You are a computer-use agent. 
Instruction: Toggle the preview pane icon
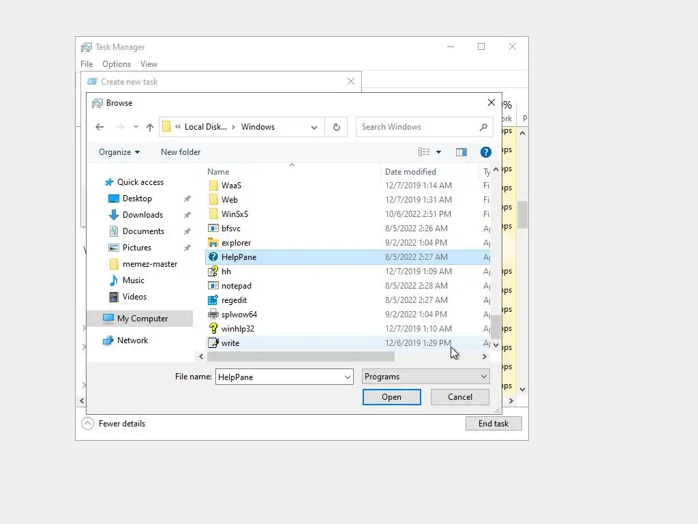coord(461,152)
